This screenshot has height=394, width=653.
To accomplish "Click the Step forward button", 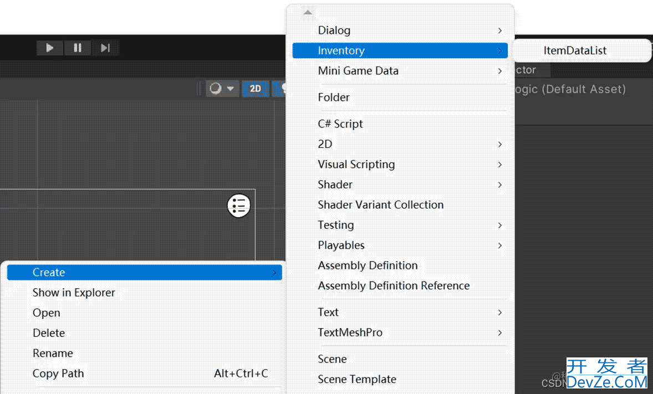I will coord(105,48).
